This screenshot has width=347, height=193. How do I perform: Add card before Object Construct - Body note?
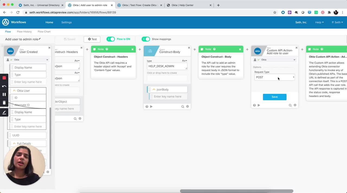pyautogui.click(x=195, y=49)
